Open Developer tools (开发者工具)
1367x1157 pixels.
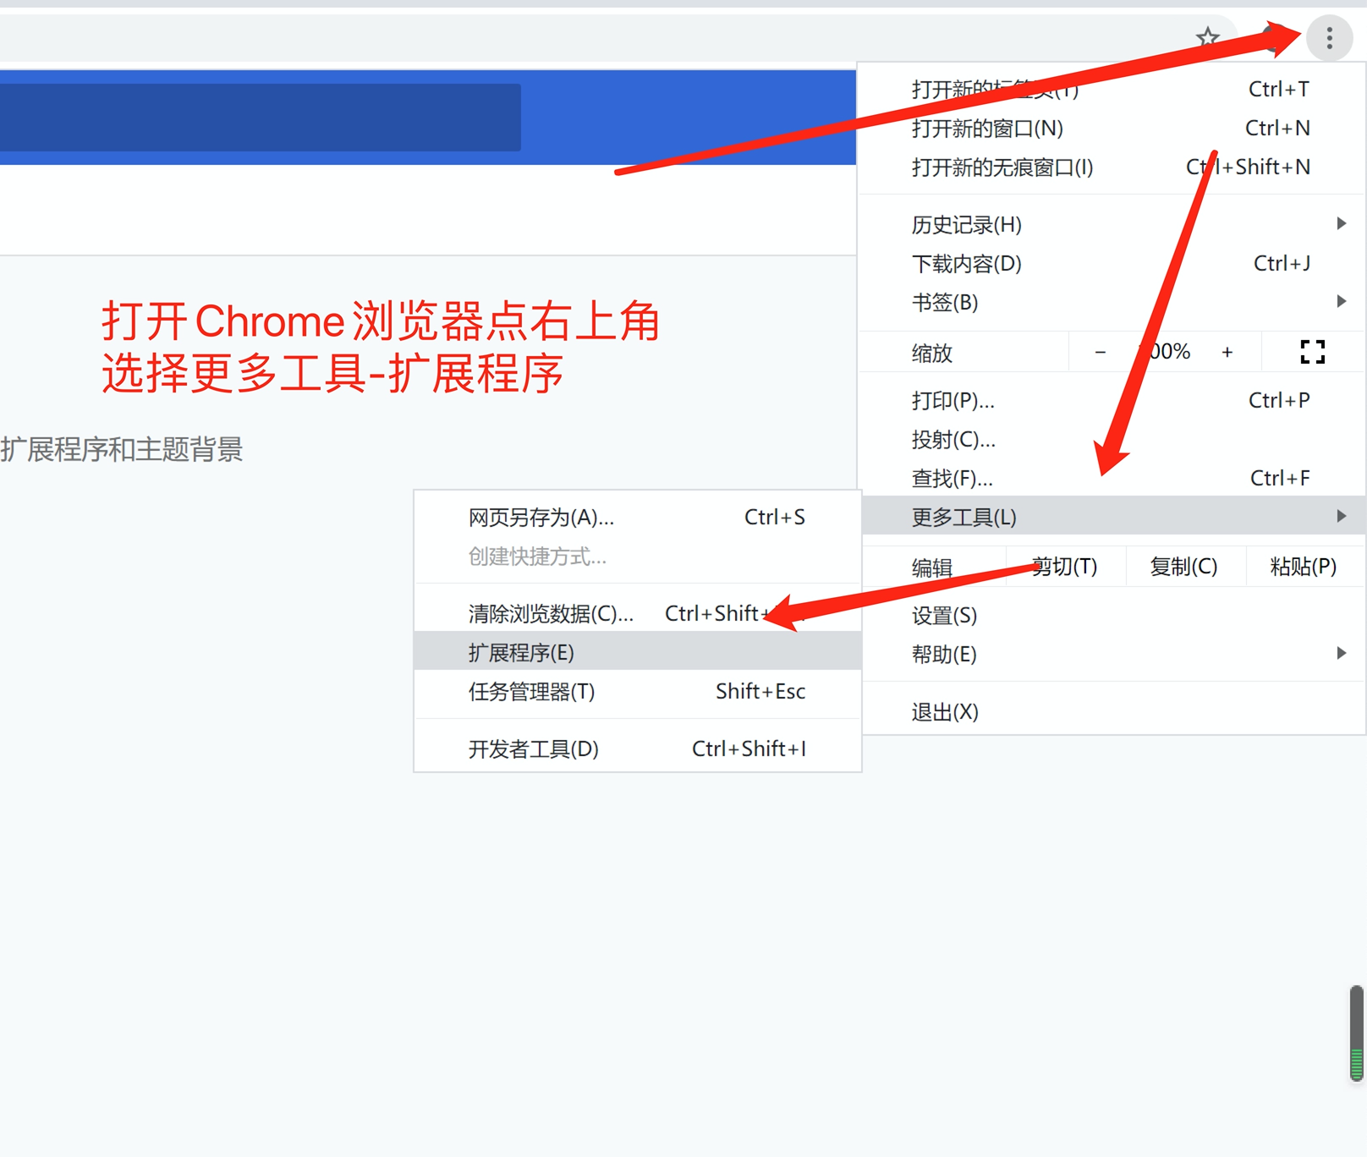[x=638, y=748]
